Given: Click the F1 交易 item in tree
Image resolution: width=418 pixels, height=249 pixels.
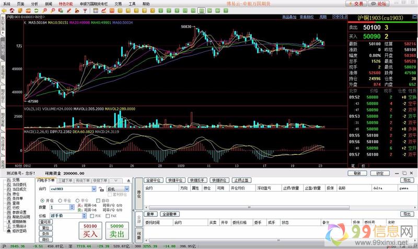Looking at the screenshot, I should click(x=15, y=180).
